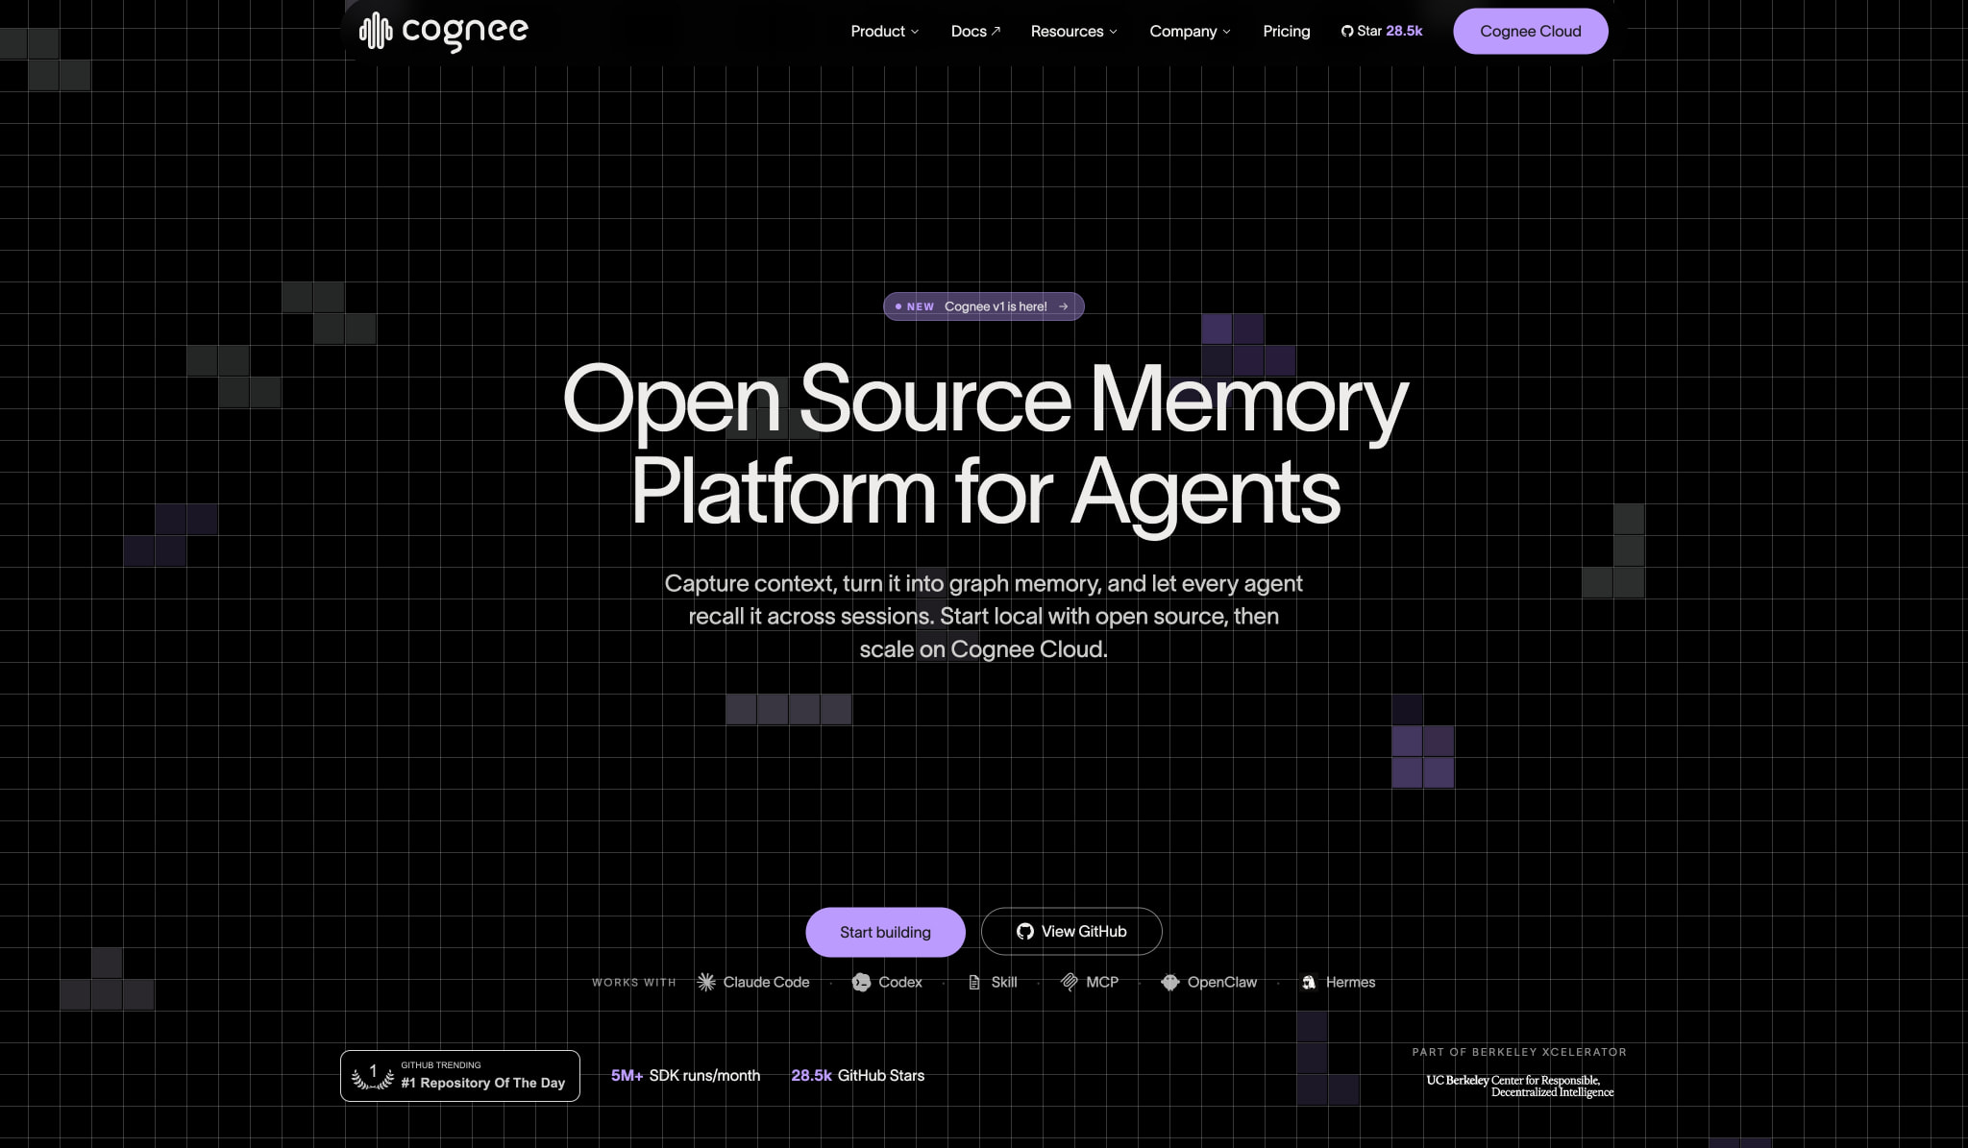Open the Resources menu
The image size is (1968, 1148).
1073,32
